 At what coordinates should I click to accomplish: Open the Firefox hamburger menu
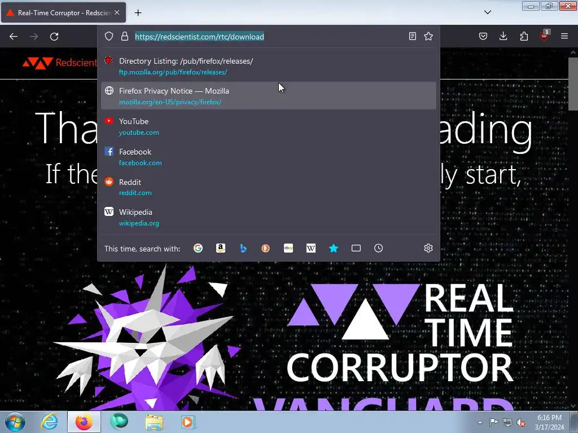click(x=564, y=36)
